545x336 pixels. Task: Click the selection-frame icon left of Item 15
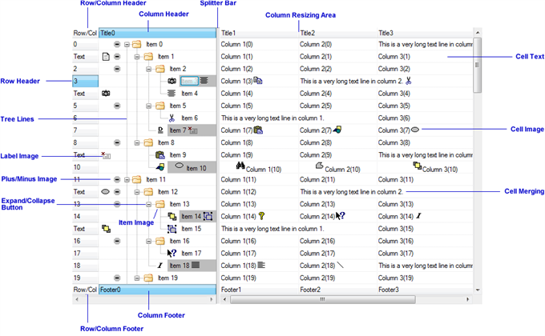(172, 229)
